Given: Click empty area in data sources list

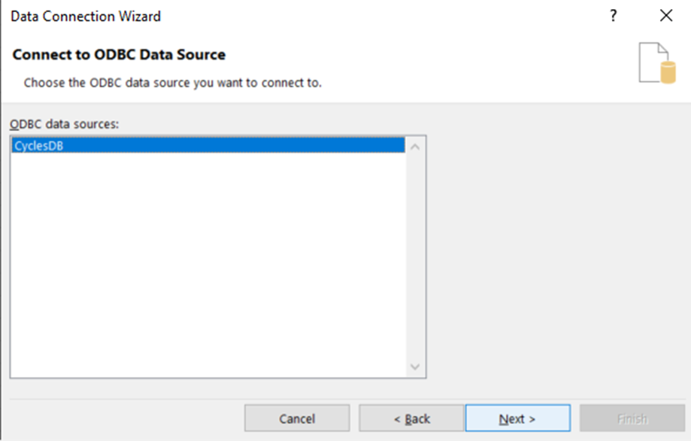Looking at the screenshot, I should [208, 265].
